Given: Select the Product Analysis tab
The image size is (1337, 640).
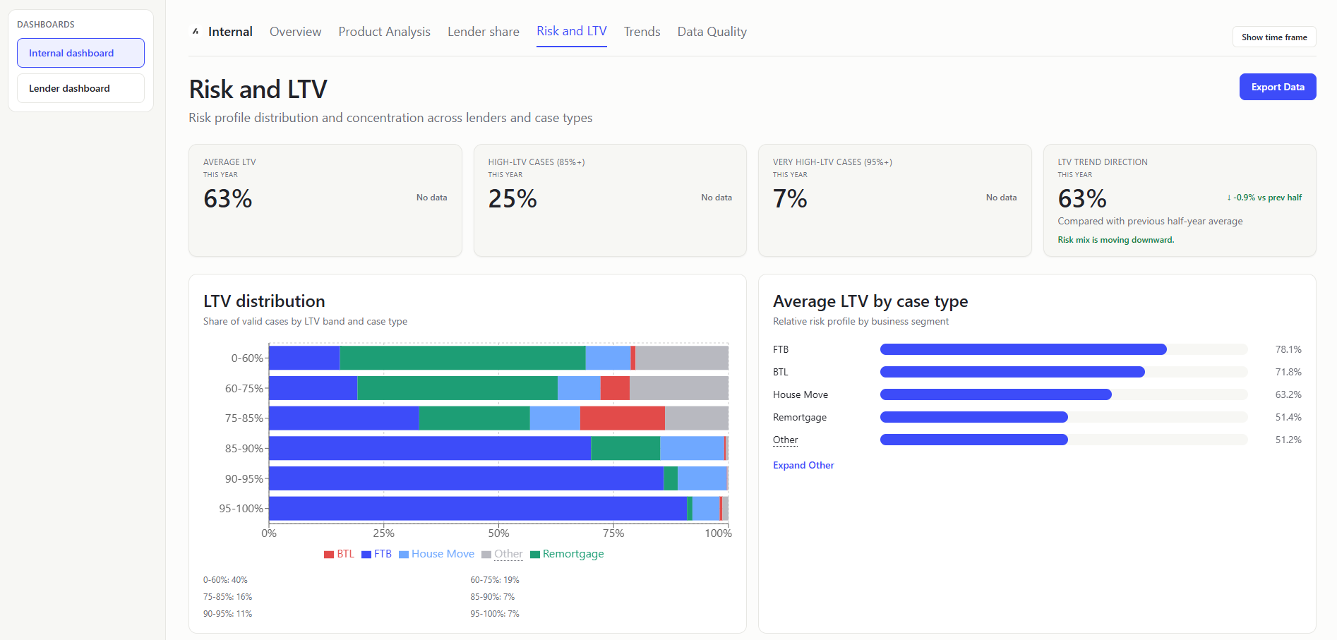Looking at the screenshot, I should click(384, 32).
